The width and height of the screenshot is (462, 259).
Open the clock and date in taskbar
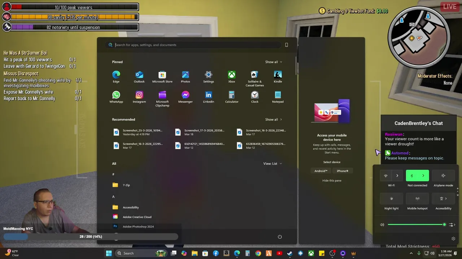coord(446,253)
